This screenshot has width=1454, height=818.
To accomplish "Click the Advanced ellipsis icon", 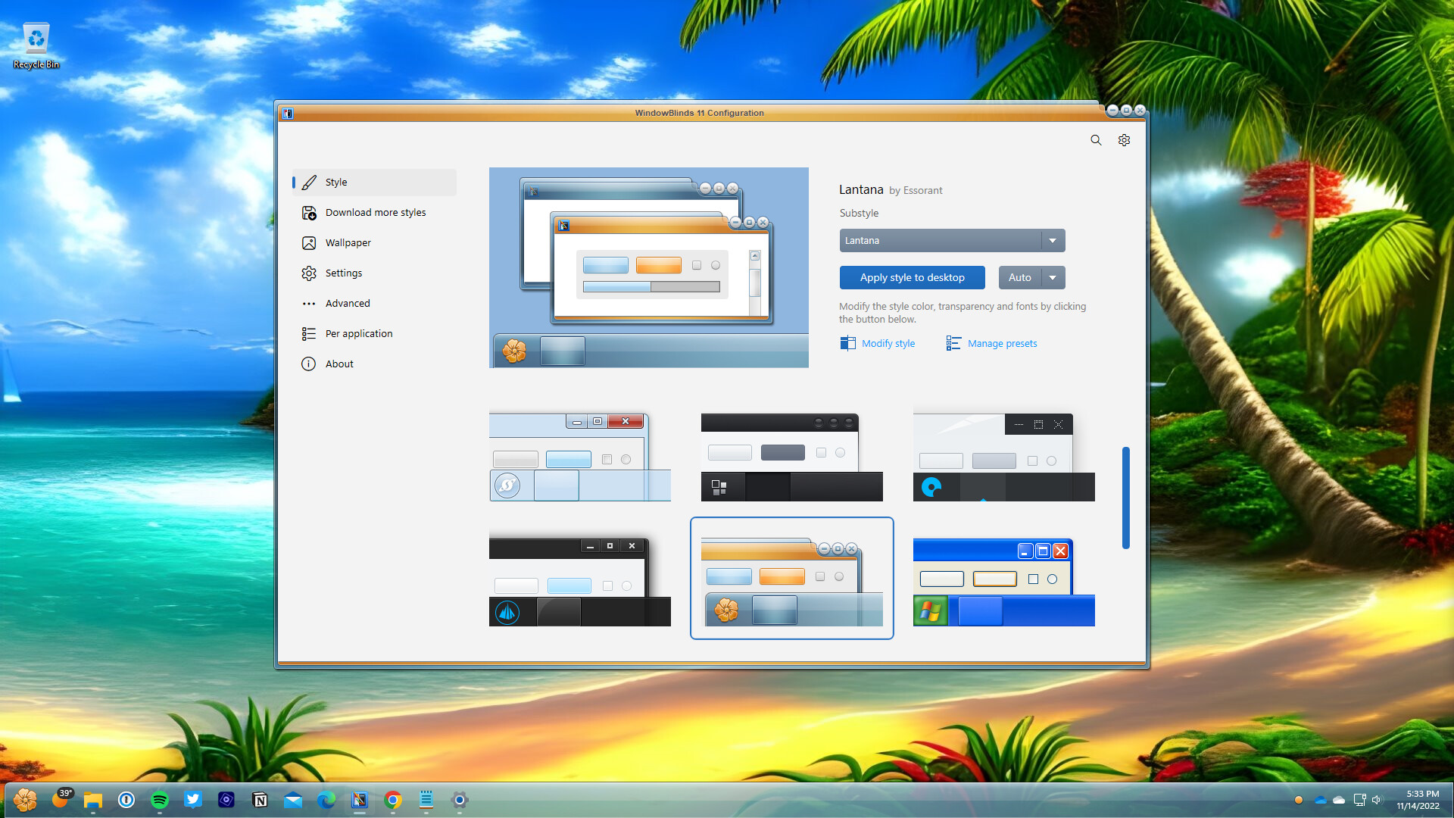I will [x=308, y=303].
